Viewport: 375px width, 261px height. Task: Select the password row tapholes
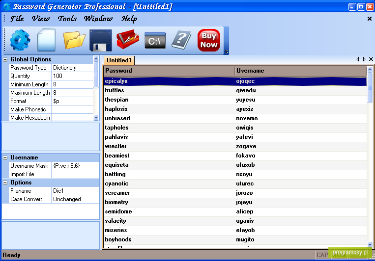235,128
